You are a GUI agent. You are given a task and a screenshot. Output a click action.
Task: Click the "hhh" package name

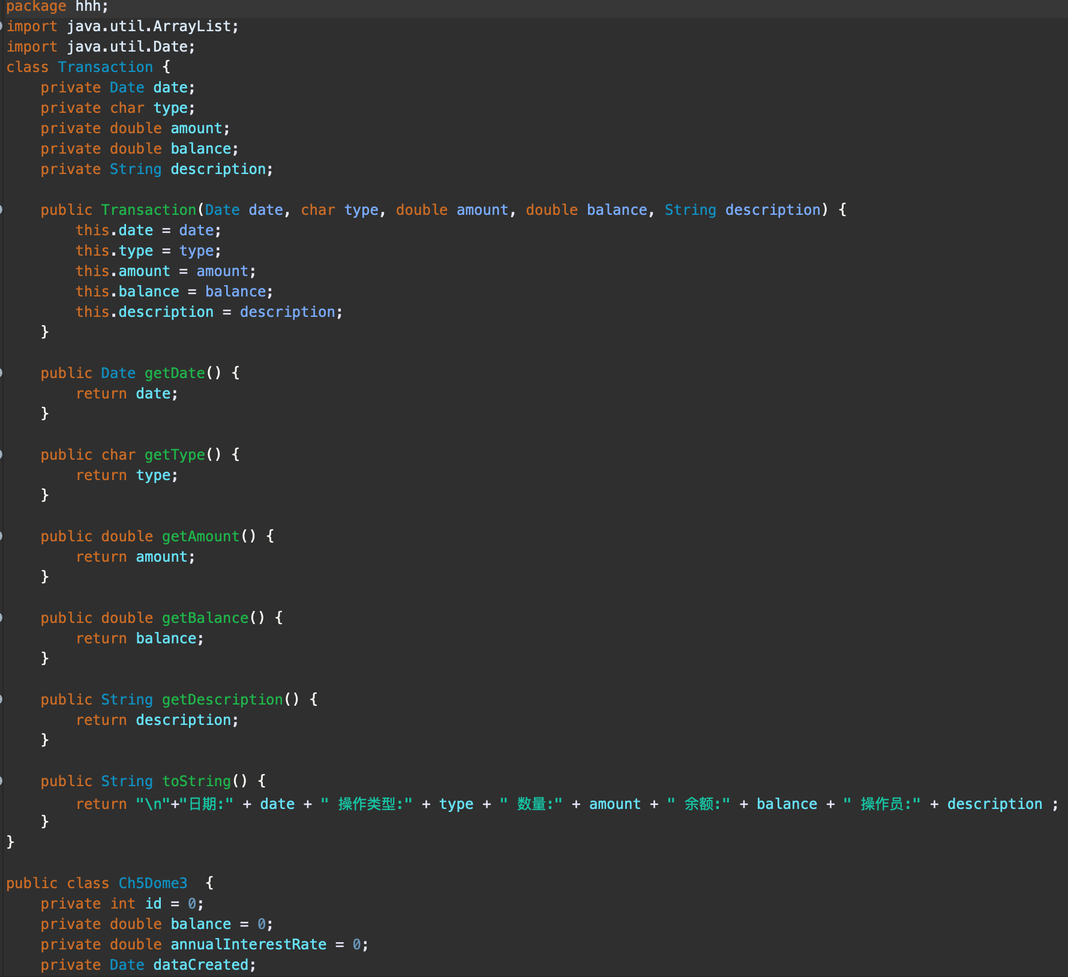tap(88, 6)
